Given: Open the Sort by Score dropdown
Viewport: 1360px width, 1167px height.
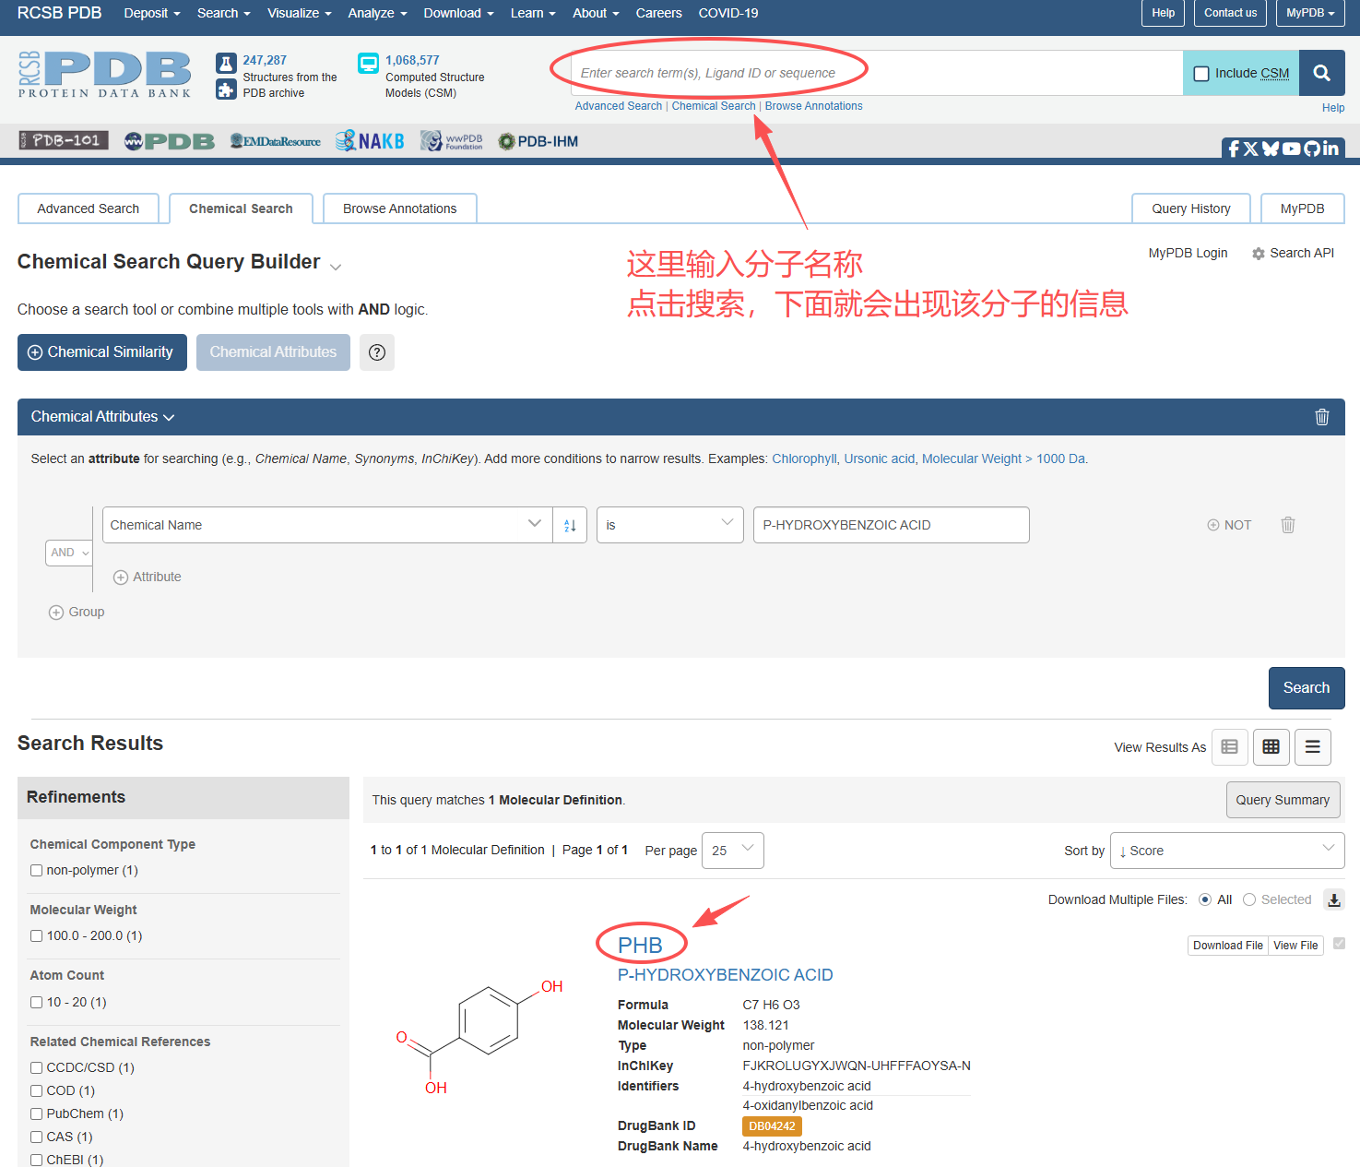Looking at the screenshot, I should (x=1226, y=851).
